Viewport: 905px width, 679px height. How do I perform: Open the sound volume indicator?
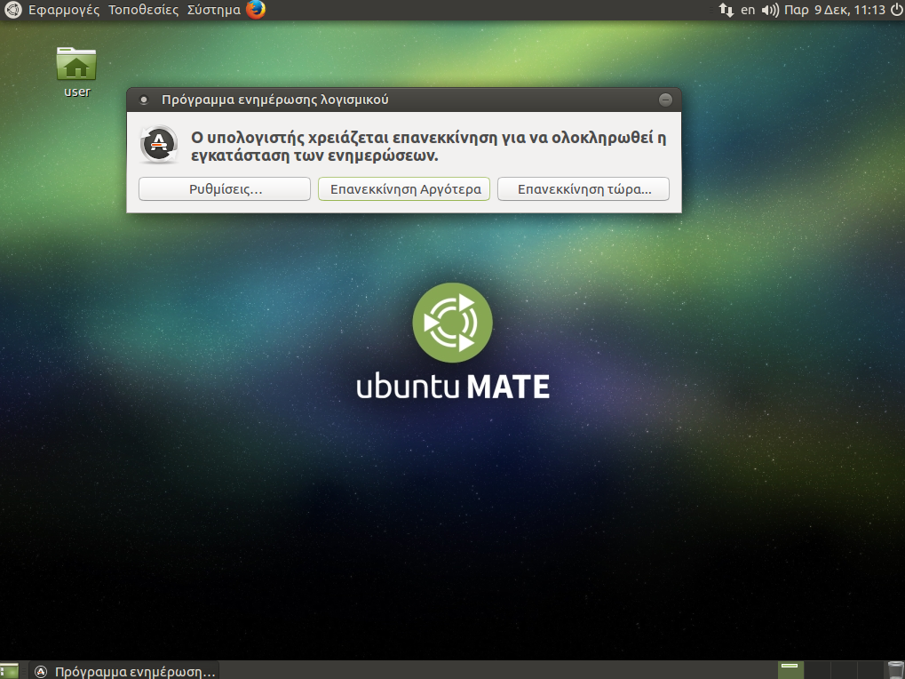(769, 11)
